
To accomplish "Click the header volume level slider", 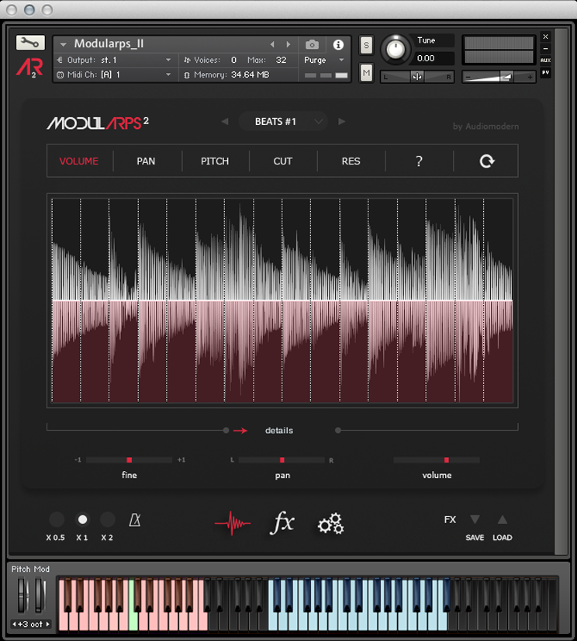I will [499, 77].
